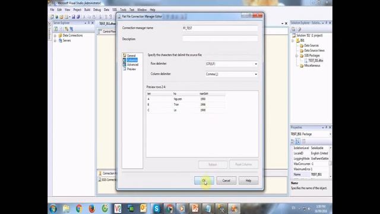
Task: Select Servers in Server Explorer
Action: [66, 40]
